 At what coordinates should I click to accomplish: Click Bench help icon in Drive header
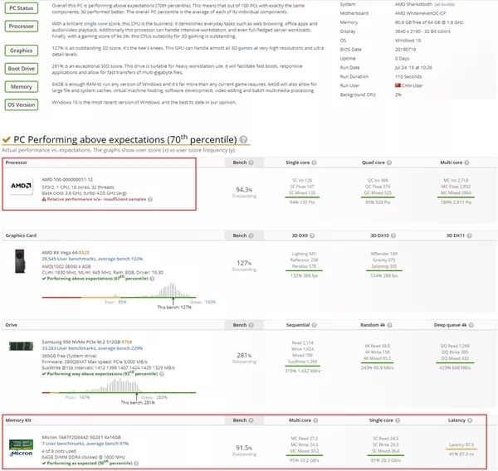point(251,325)
